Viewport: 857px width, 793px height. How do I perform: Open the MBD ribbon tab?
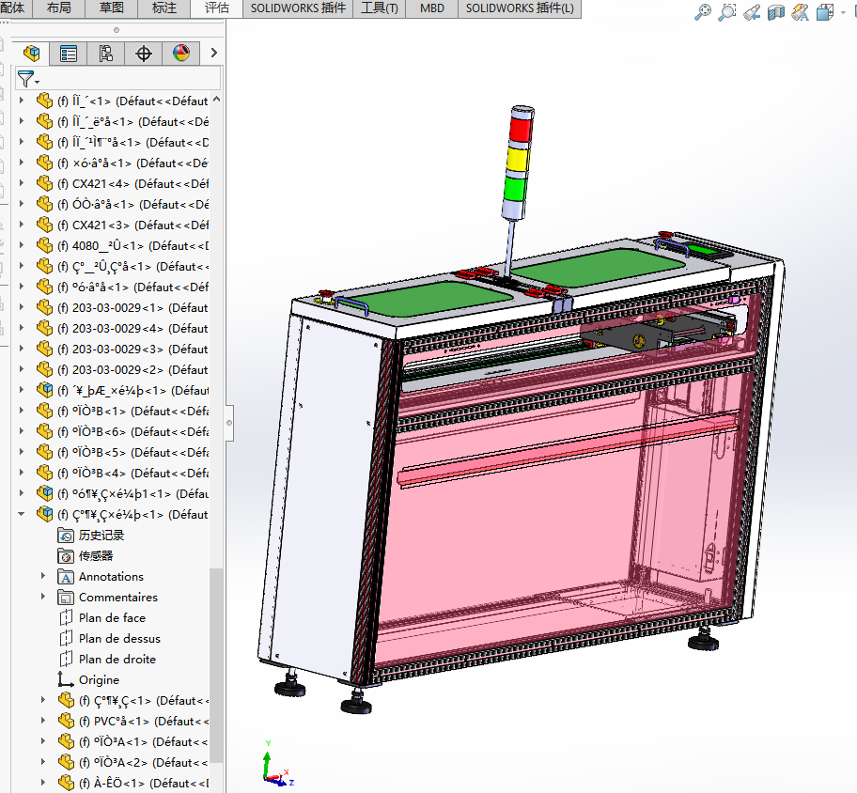pos(432,8)
